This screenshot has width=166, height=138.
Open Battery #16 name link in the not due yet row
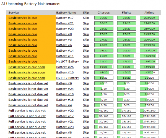point(65,100)
